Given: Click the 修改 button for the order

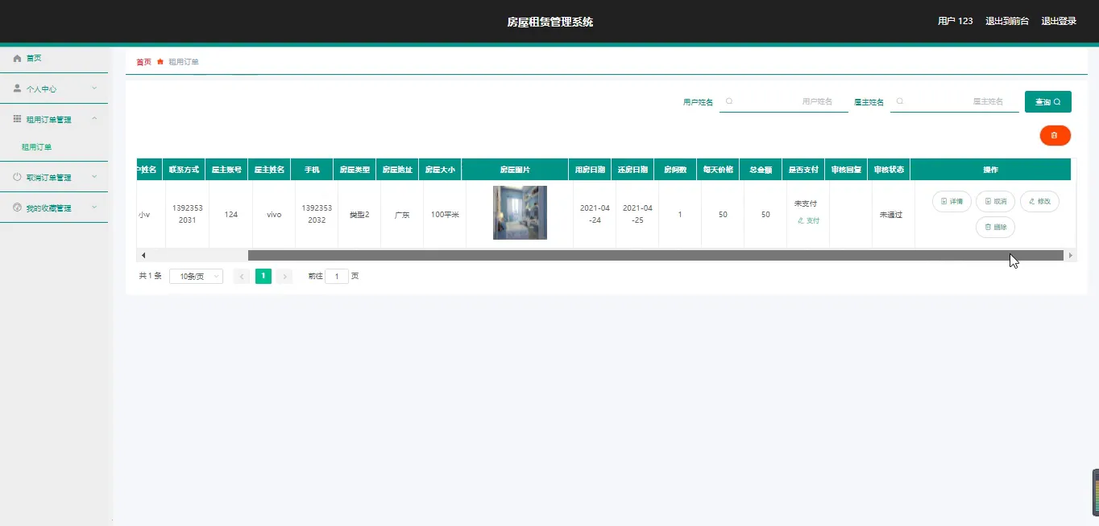Looking at the screenshot, I should coord(1039,201).
